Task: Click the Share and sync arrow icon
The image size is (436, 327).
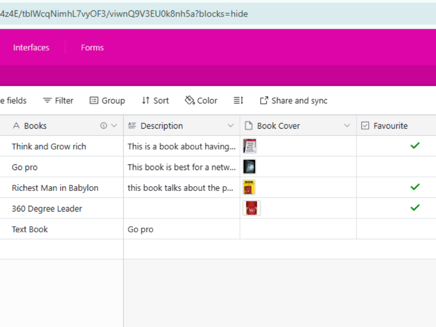Action: tap(264, 100)
